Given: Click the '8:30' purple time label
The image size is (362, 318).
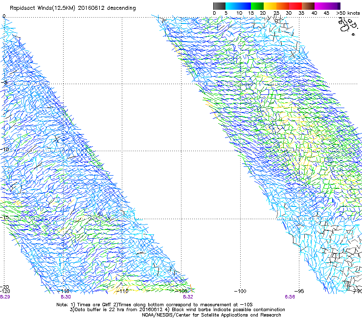Looking at the screenshot, I should (66, 297).
